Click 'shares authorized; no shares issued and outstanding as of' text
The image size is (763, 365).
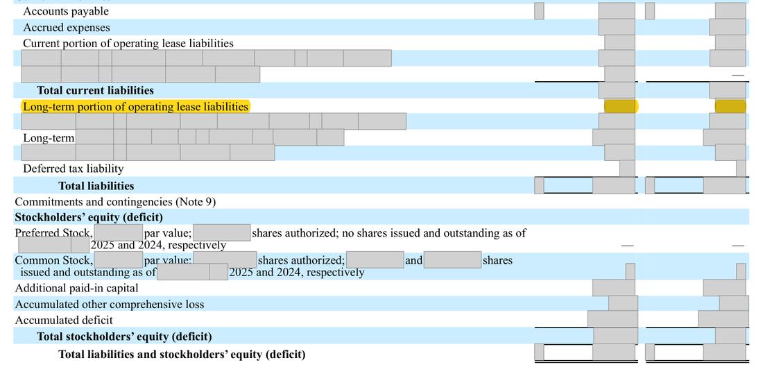(x=389, y=233)
